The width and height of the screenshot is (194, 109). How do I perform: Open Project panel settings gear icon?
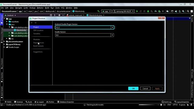tap(59, 15)
